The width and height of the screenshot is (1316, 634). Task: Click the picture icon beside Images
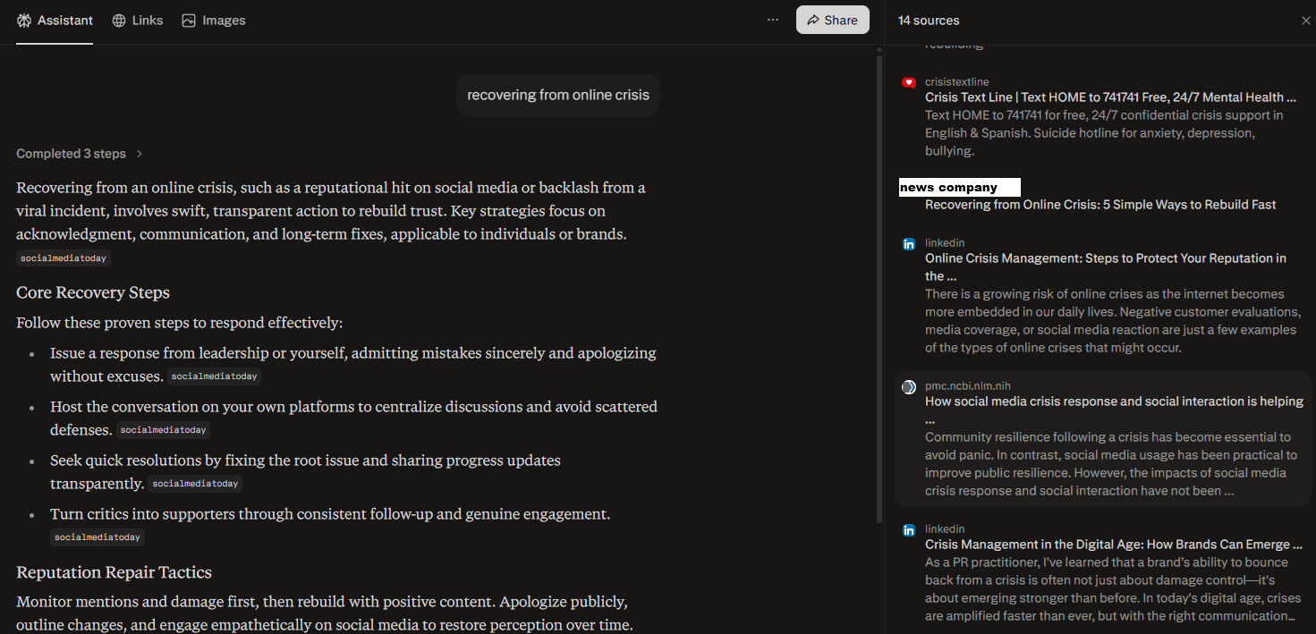[189, 21]
